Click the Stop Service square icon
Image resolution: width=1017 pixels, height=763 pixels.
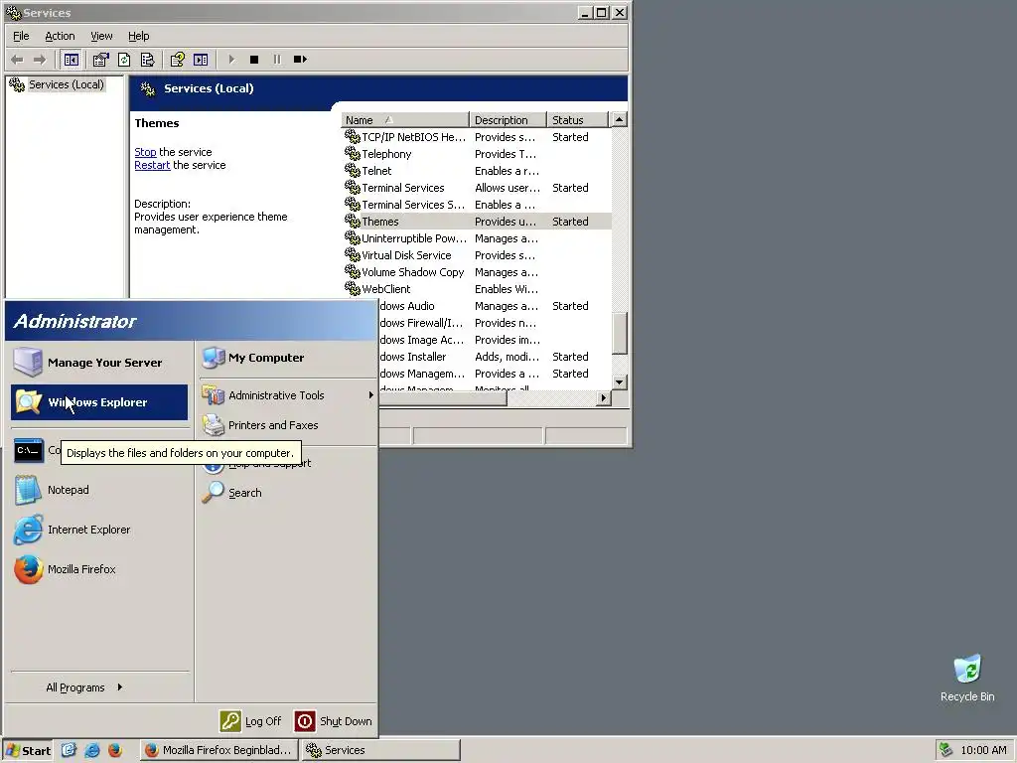point(254,60)
